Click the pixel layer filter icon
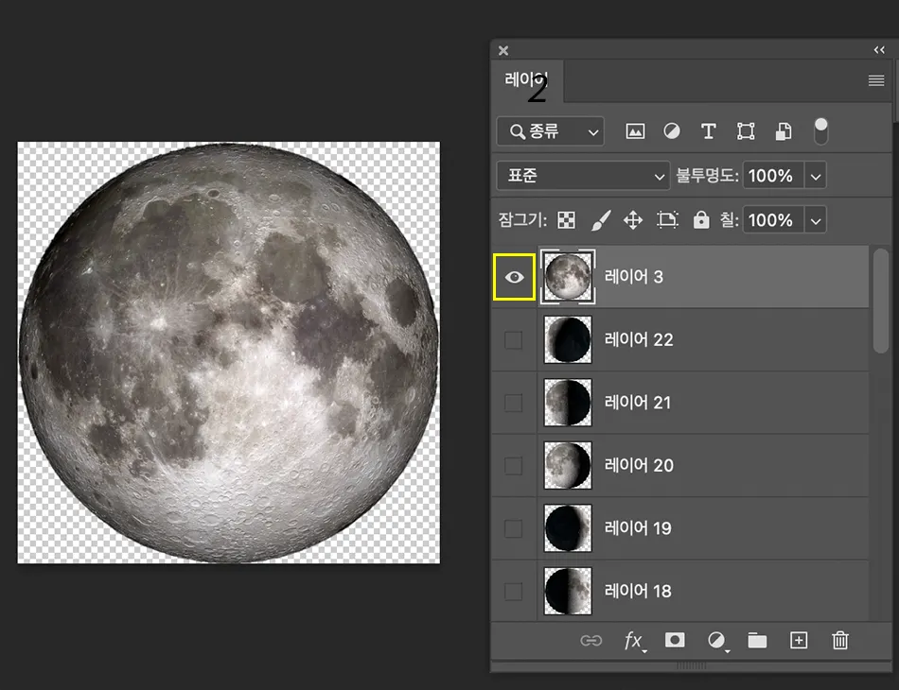The height and width of the screenshot is (690, 899). tap(635, 131)
